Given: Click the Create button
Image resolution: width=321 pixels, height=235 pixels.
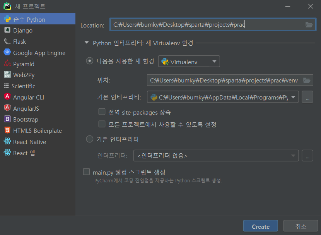Looking at the screenshot, I should coord(261,226).
